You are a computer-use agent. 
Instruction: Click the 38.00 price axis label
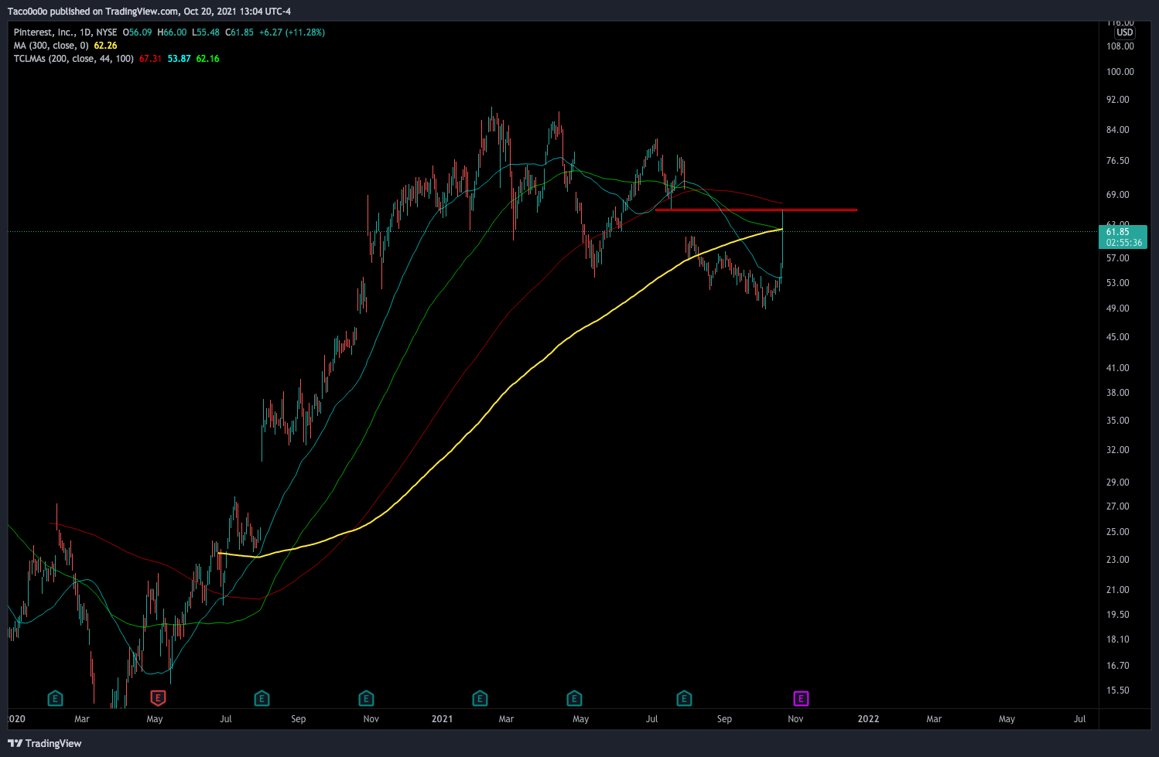click(x=1118, y=393)
